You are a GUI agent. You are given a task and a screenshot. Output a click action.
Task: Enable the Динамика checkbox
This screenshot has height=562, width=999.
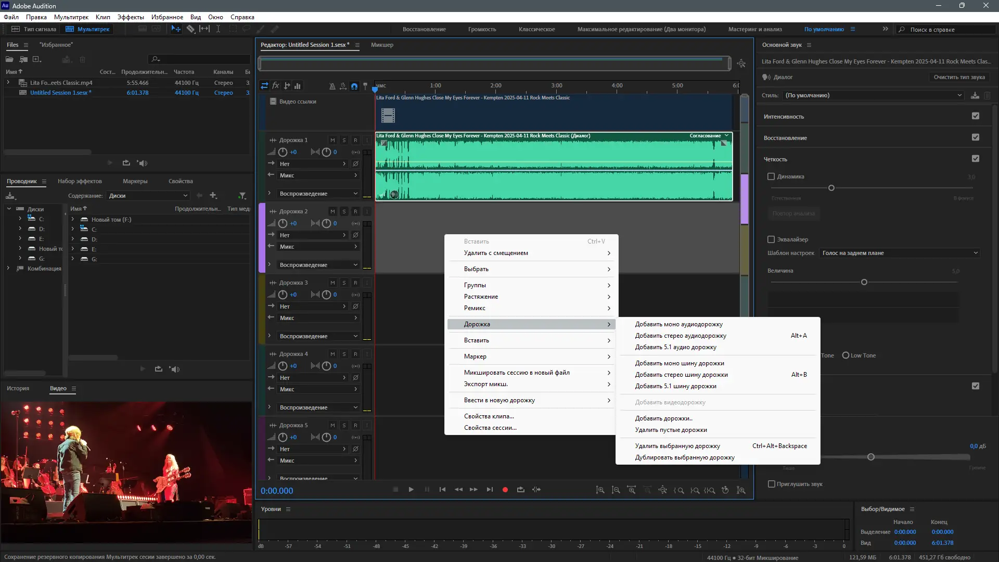tap(771, 176)
